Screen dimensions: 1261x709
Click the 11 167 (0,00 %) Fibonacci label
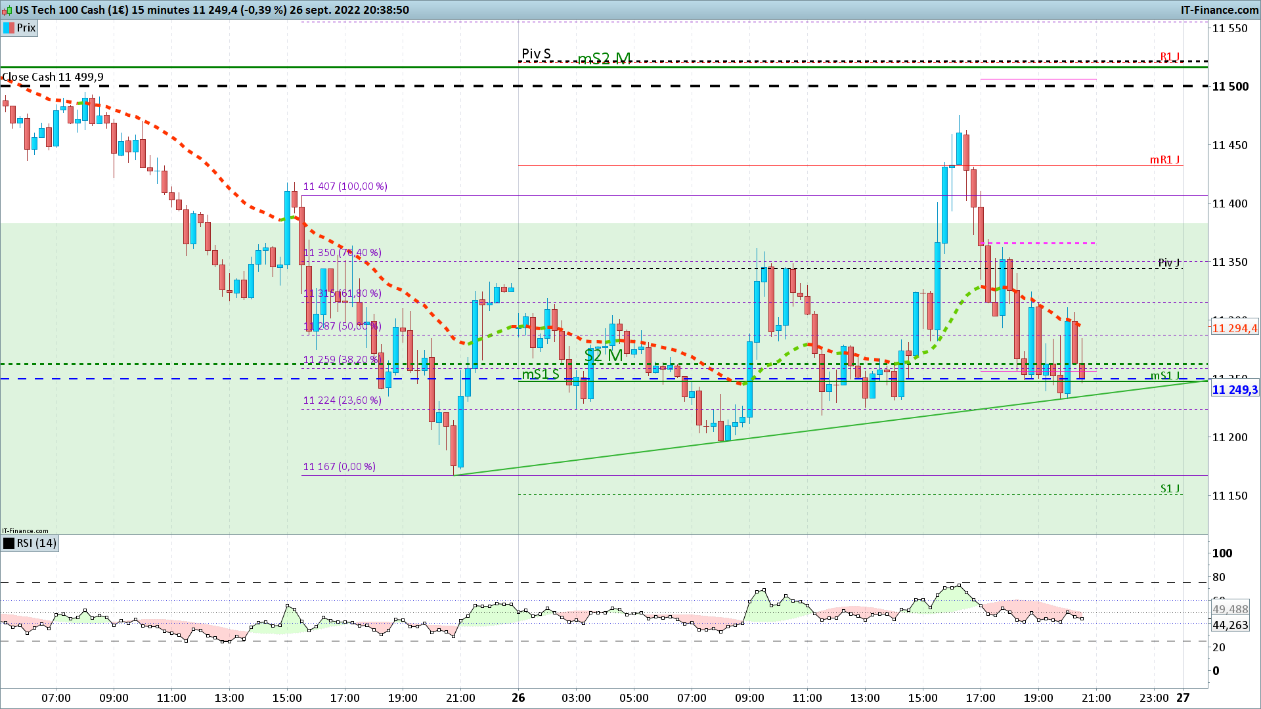tap(339, 467)
